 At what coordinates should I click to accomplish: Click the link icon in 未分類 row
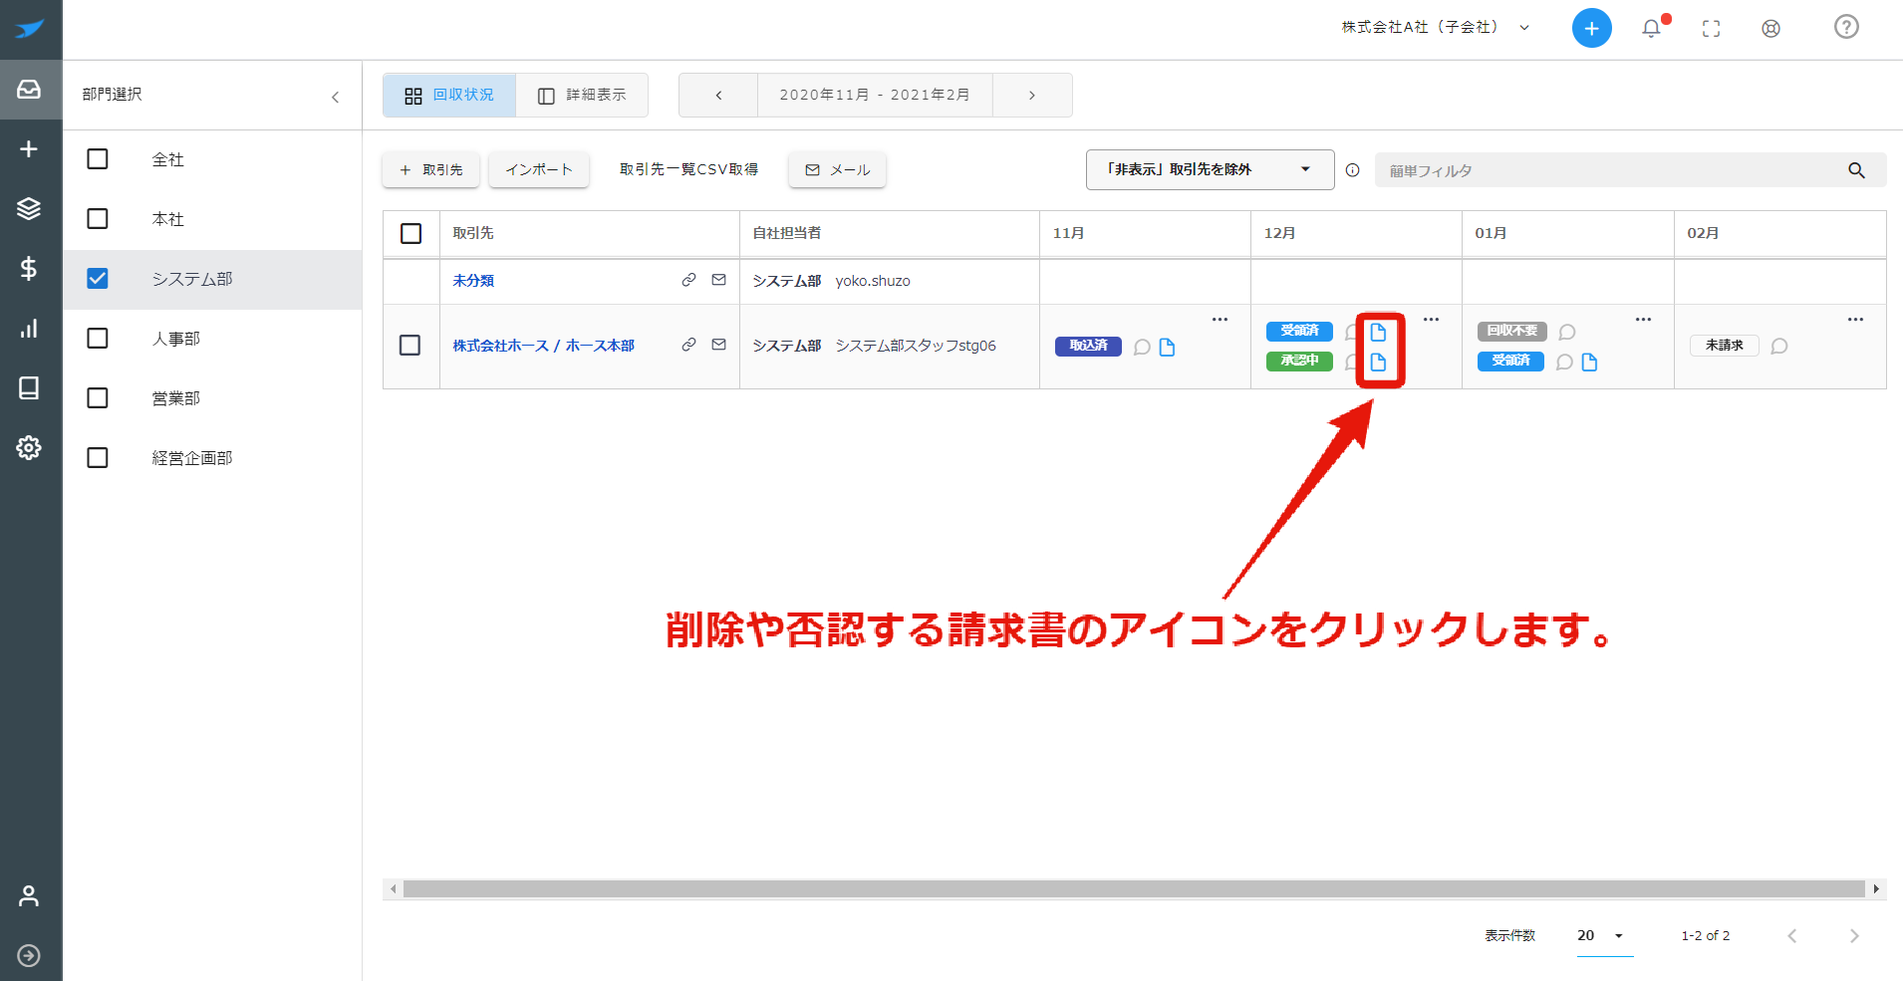(x=688, y=280)
